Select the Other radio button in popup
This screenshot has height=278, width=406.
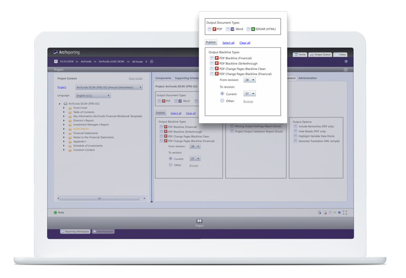click(222, 101)
